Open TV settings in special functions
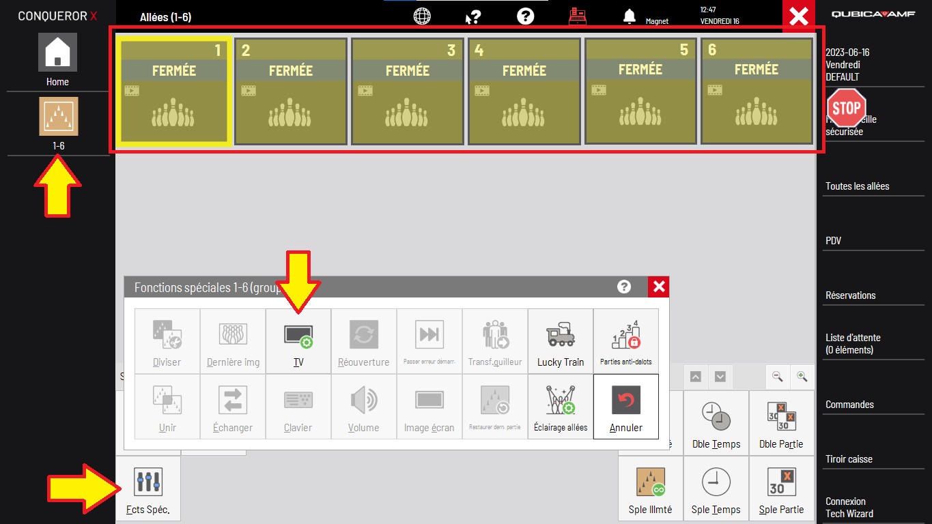 pyautogui.click(x=298, y=341)
